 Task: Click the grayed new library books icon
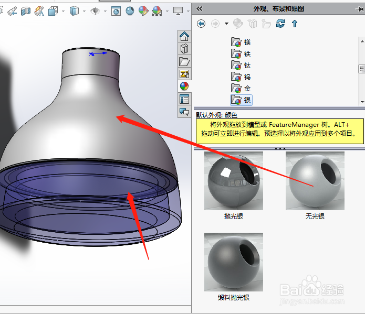252,24
